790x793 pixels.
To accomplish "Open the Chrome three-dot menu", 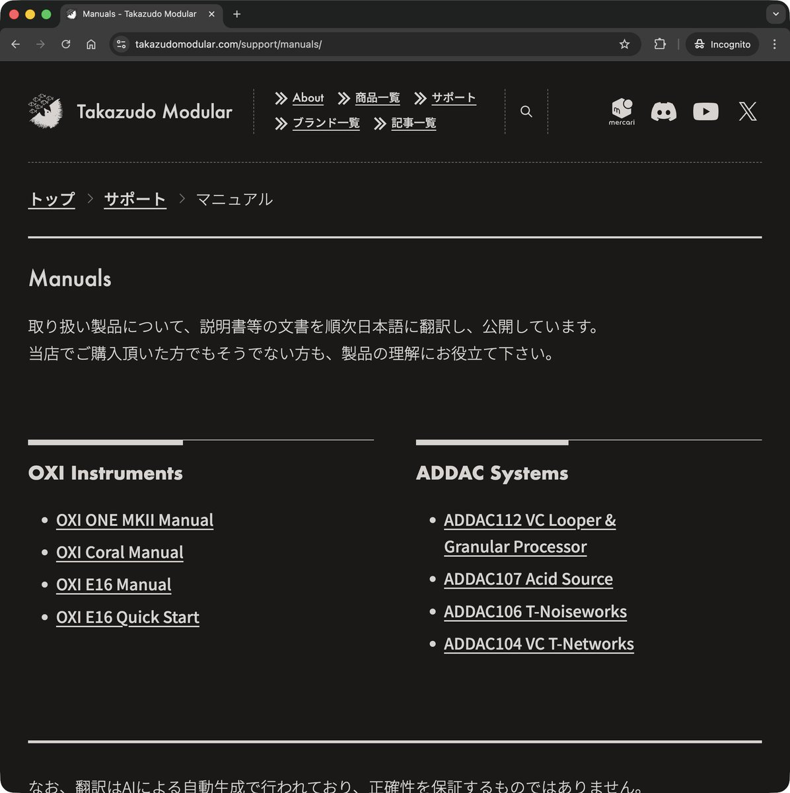I will pyautogui.click(x=774, y=44).
